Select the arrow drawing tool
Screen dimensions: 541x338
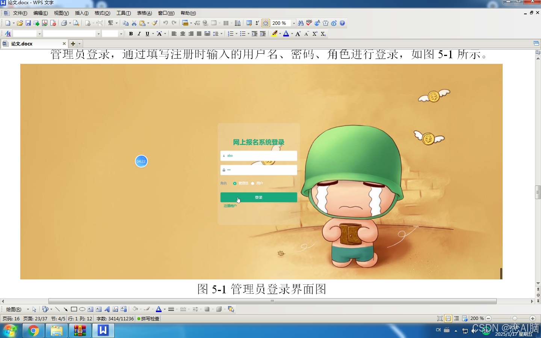click(x=66, y=309)
